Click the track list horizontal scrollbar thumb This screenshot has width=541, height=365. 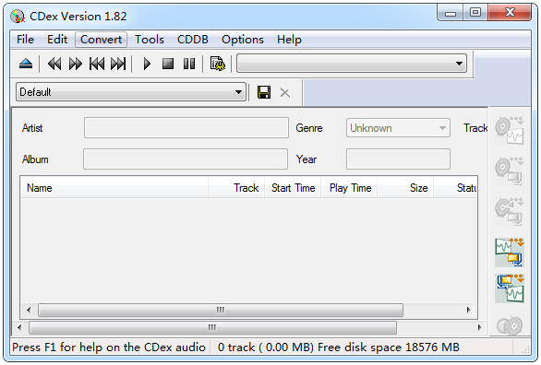[x=221, y=311]
